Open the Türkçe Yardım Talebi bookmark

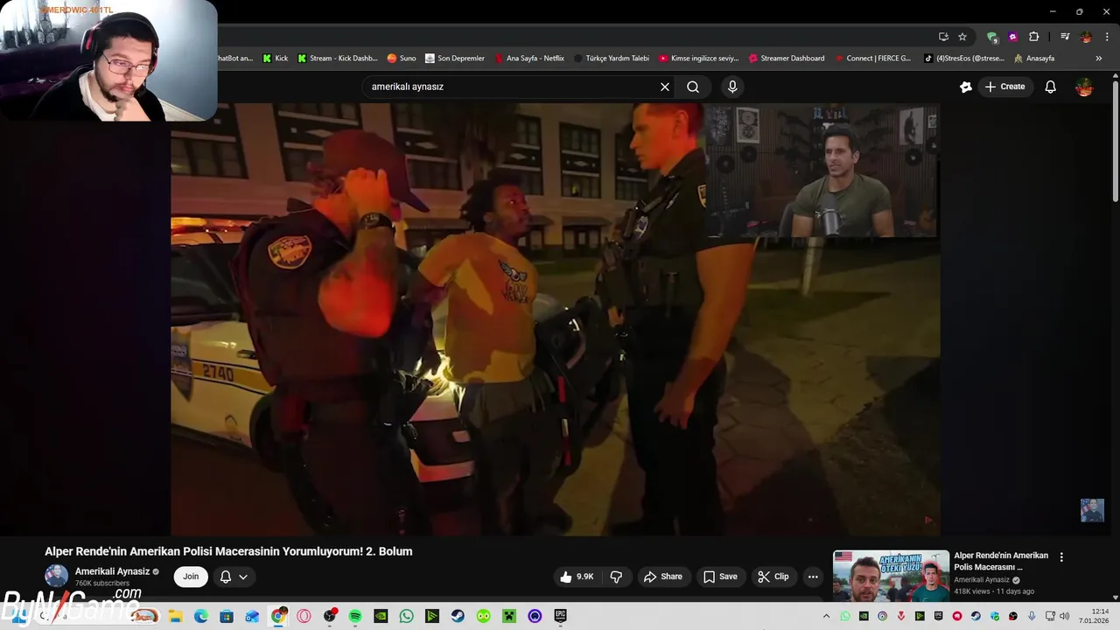pos(612,59)
